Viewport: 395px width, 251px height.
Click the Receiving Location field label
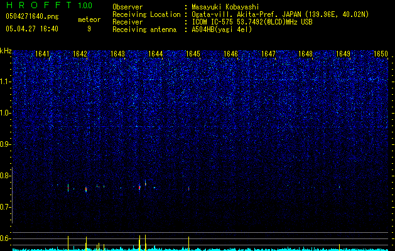point(146,14)
